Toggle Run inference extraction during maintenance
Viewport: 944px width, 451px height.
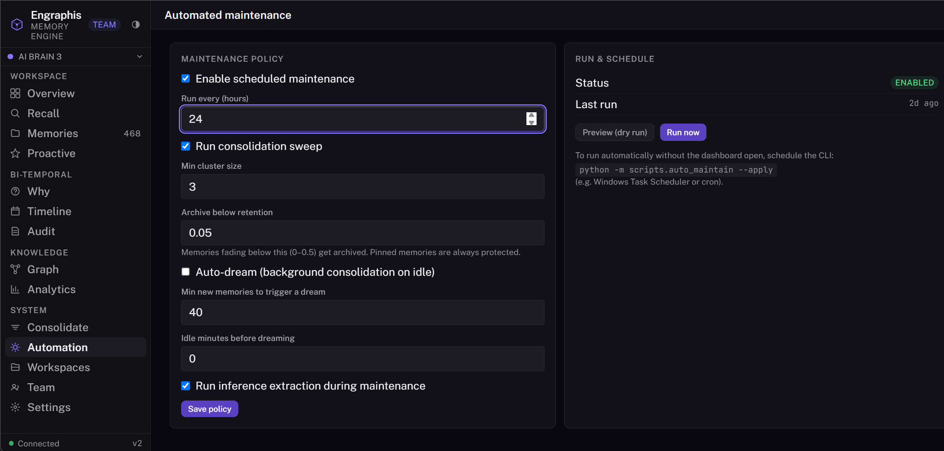(186, 386)
